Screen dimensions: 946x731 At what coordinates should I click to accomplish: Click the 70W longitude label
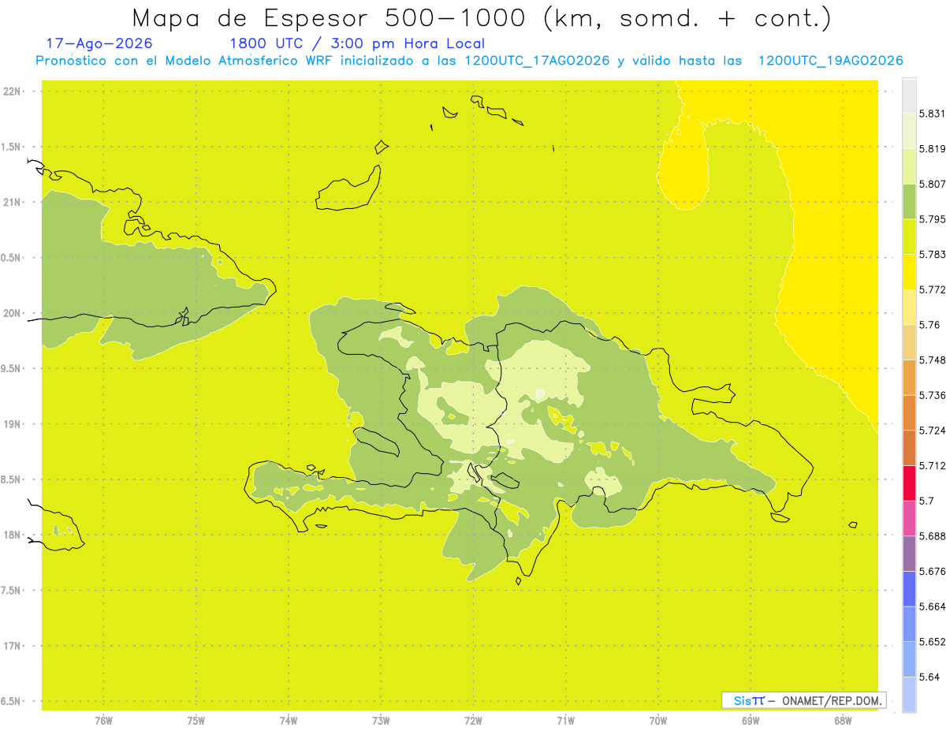point(658,719)
